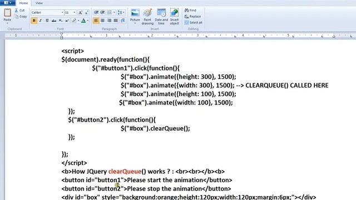The image size is (356, 200).
Task: Click the text 'CLEARQUEUE() CALLED HERE'
Action: (287, 86)
